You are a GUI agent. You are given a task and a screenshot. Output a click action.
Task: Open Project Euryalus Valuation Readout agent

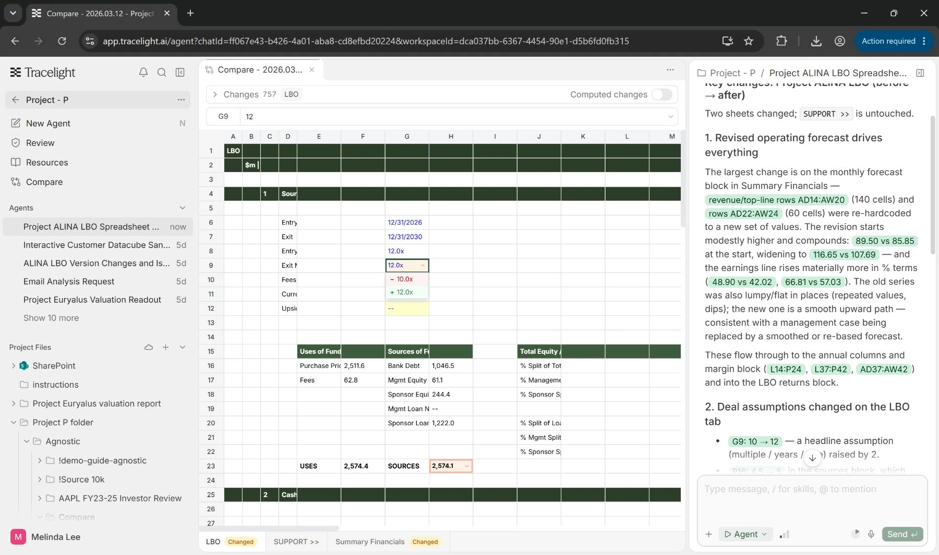click(x=98, y=300)
